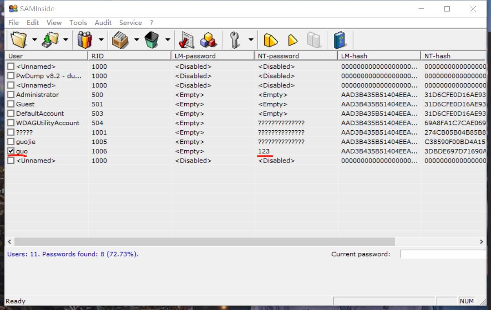Open help with the blue book icon
This screenshot has height=310, width=491.
click(340, 40)
